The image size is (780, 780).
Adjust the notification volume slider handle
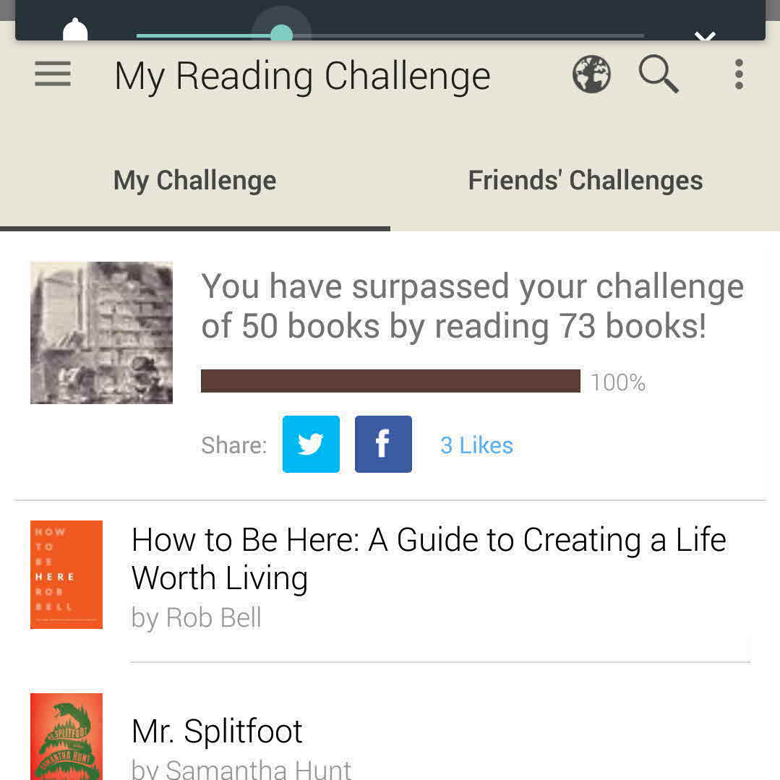coord(281,34)
